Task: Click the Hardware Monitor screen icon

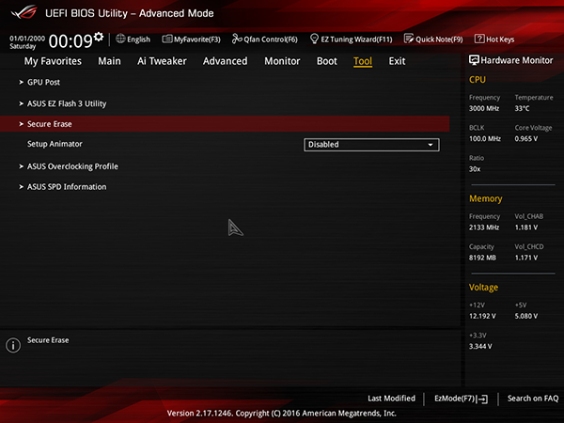Action: 474,60
